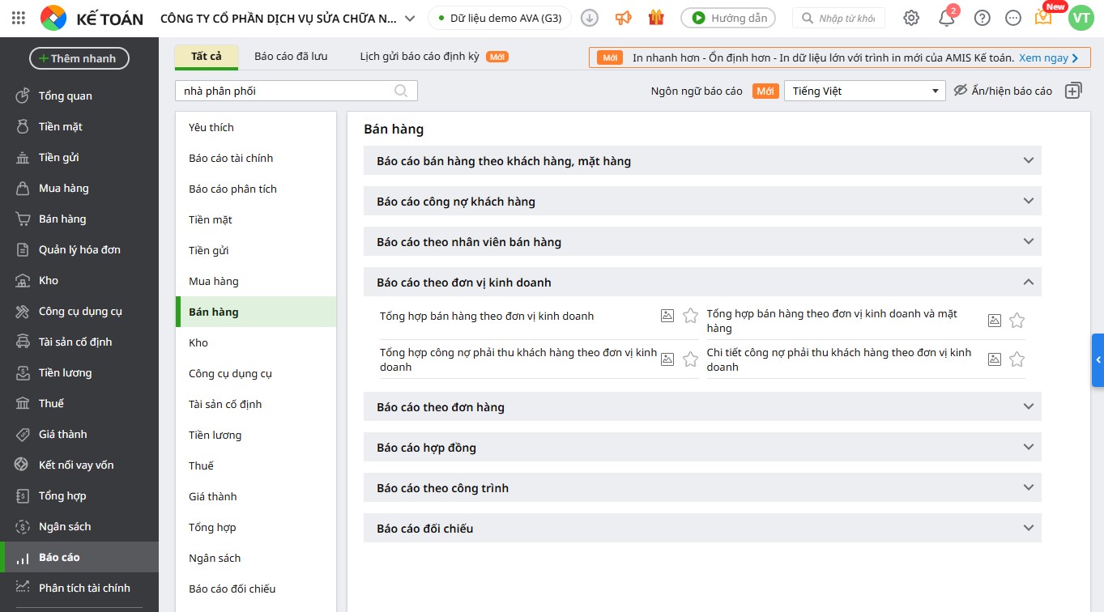The image size is (1104, 612).
Task: Click Thêm nhanh button
Action: pyautogui.click(x=79, y=58)
